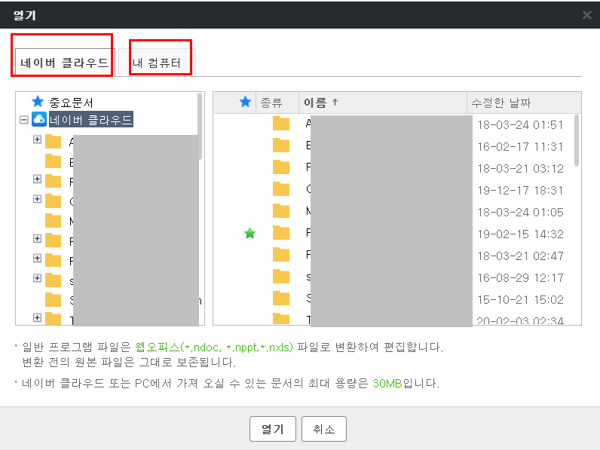The height and width of the screenshot is (450, 600).
Task: Click folder icon in row dated 18-03-21 03:12
Action: tap(281, 167)
